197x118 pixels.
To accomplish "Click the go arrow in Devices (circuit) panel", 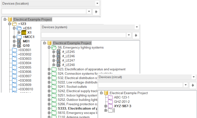I will pos(193,85).
